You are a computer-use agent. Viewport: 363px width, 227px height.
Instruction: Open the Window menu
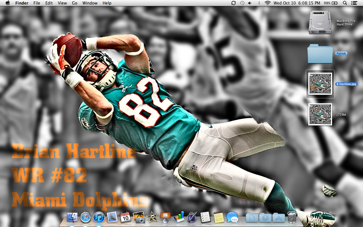90,3
